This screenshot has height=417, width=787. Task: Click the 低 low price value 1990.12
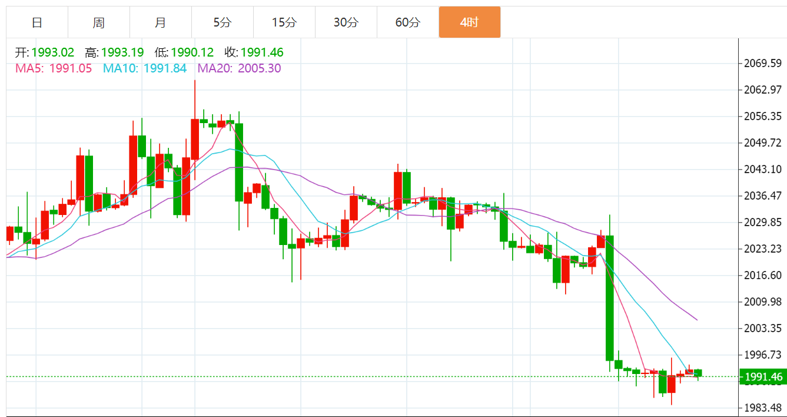point(192,52)
